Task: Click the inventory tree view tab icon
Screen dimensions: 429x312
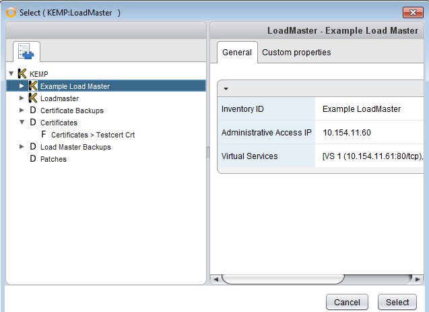Action: (26, 51)
